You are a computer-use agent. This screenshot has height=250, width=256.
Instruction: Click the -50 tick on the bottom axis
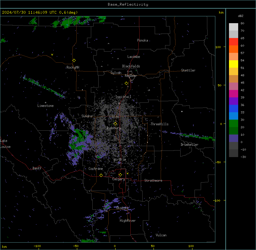point(76,246)
